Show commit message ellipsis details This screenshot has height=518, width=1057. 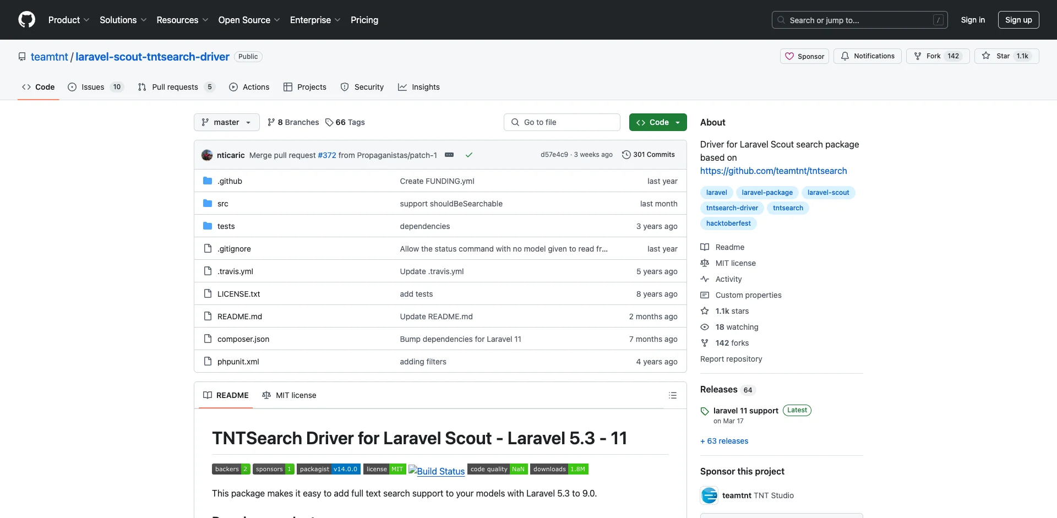click(x=449, y=155)
